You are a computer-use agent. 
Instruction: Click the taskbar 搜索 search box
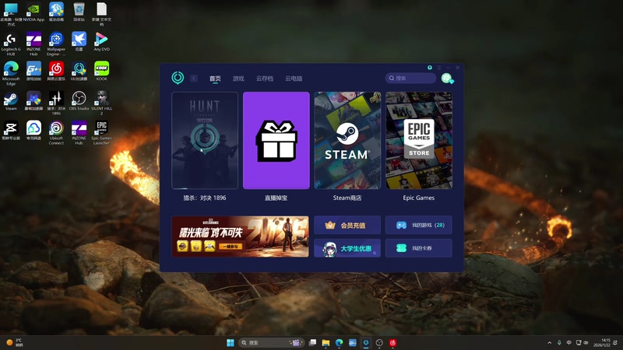tap(271, 343)
